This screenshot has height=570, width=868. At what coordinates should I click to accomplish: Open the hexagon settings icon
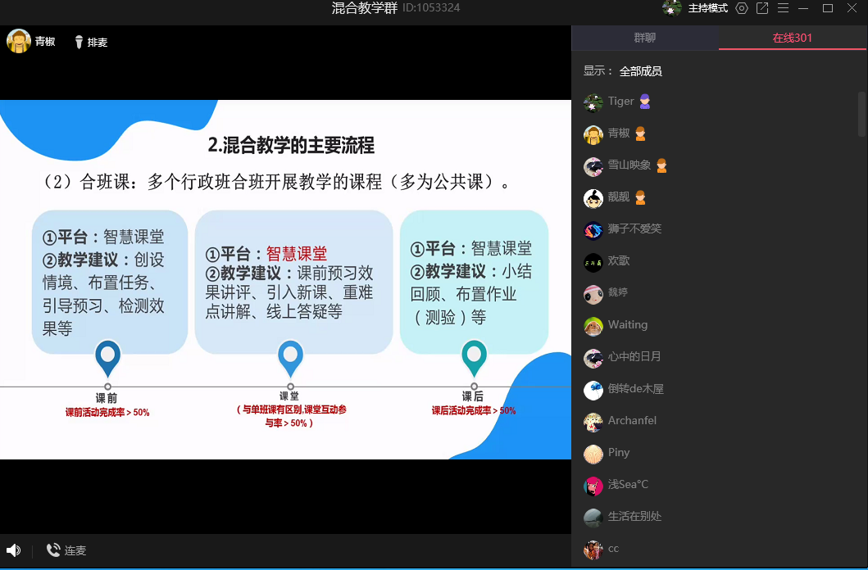(742, 8)
